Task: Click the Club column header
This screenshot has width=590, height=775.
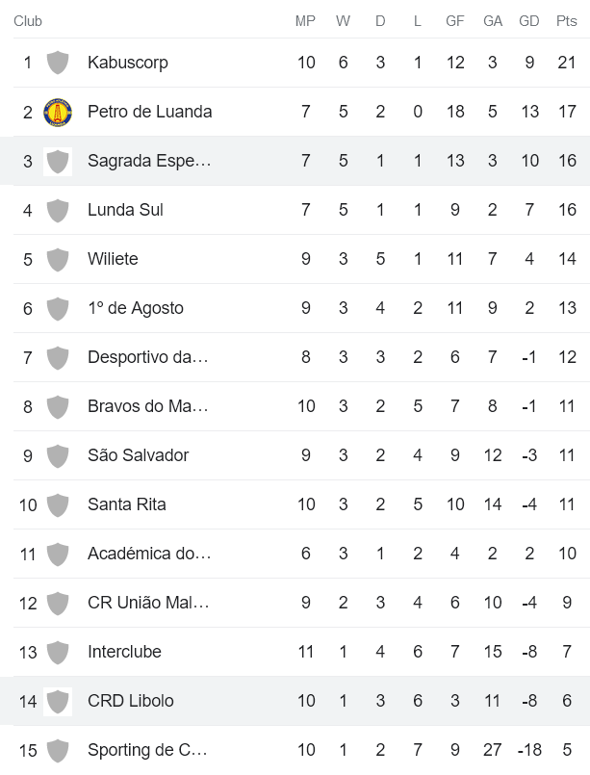Action: pos(28,21)
